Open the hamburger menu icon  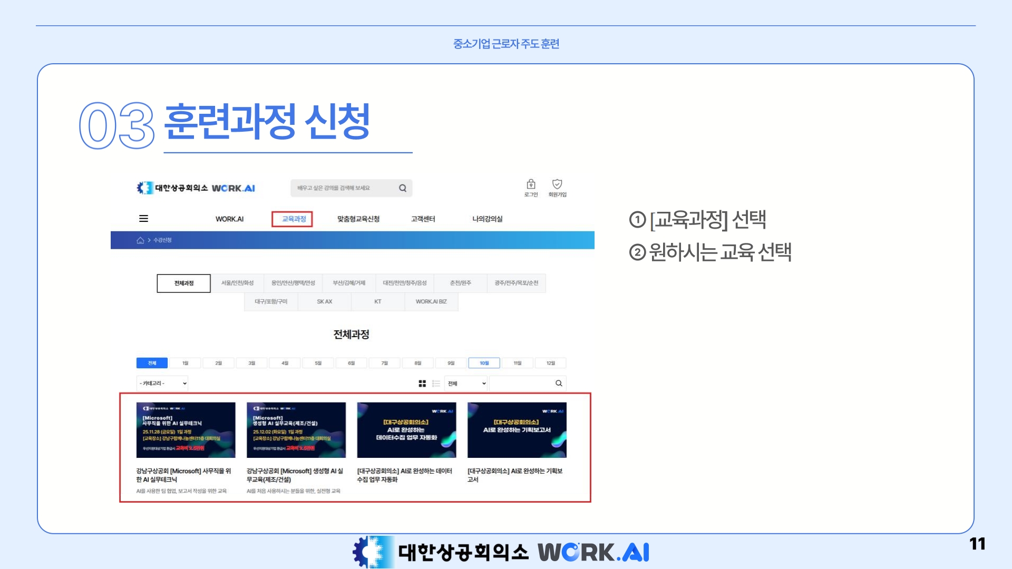[x=143, y=219]
